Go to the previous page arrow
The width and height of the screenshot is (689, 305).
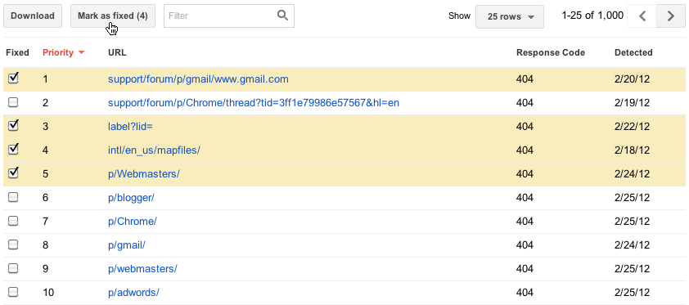pos(642,16)
